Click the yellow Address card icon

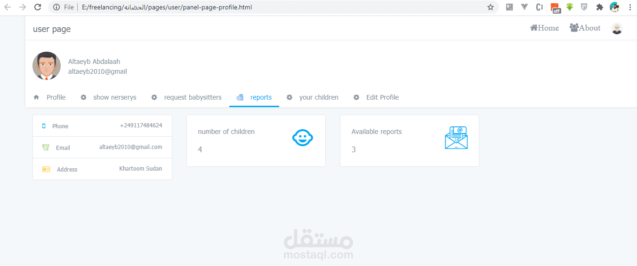pos(46,169)
